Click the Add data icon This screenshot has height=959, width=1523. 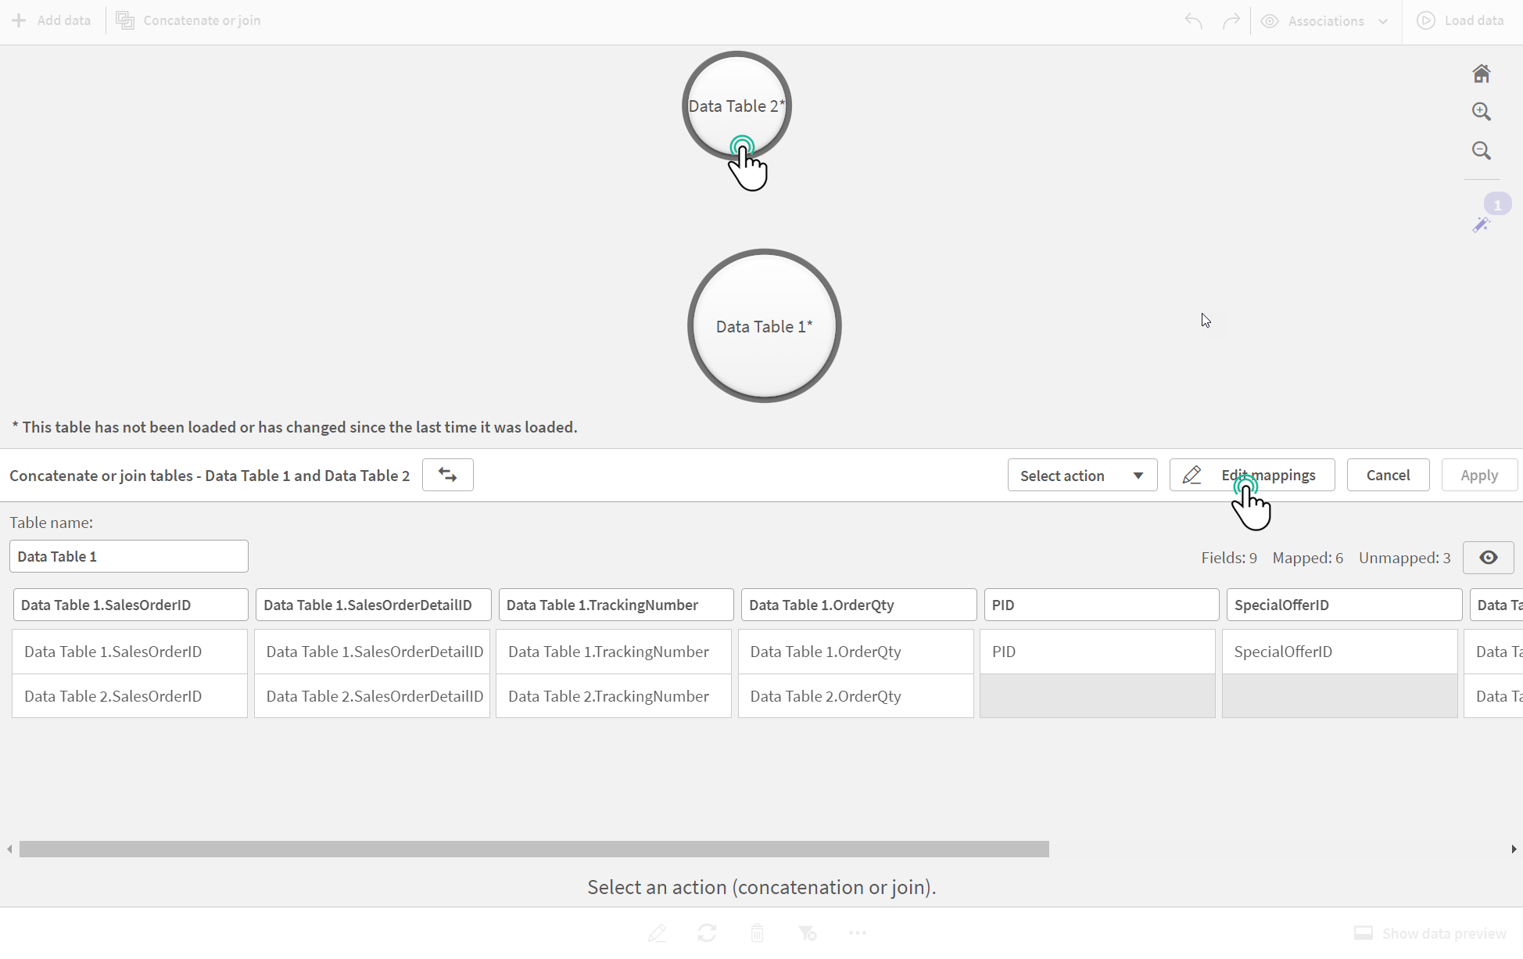pyautogui.click(x=18, y=20)
